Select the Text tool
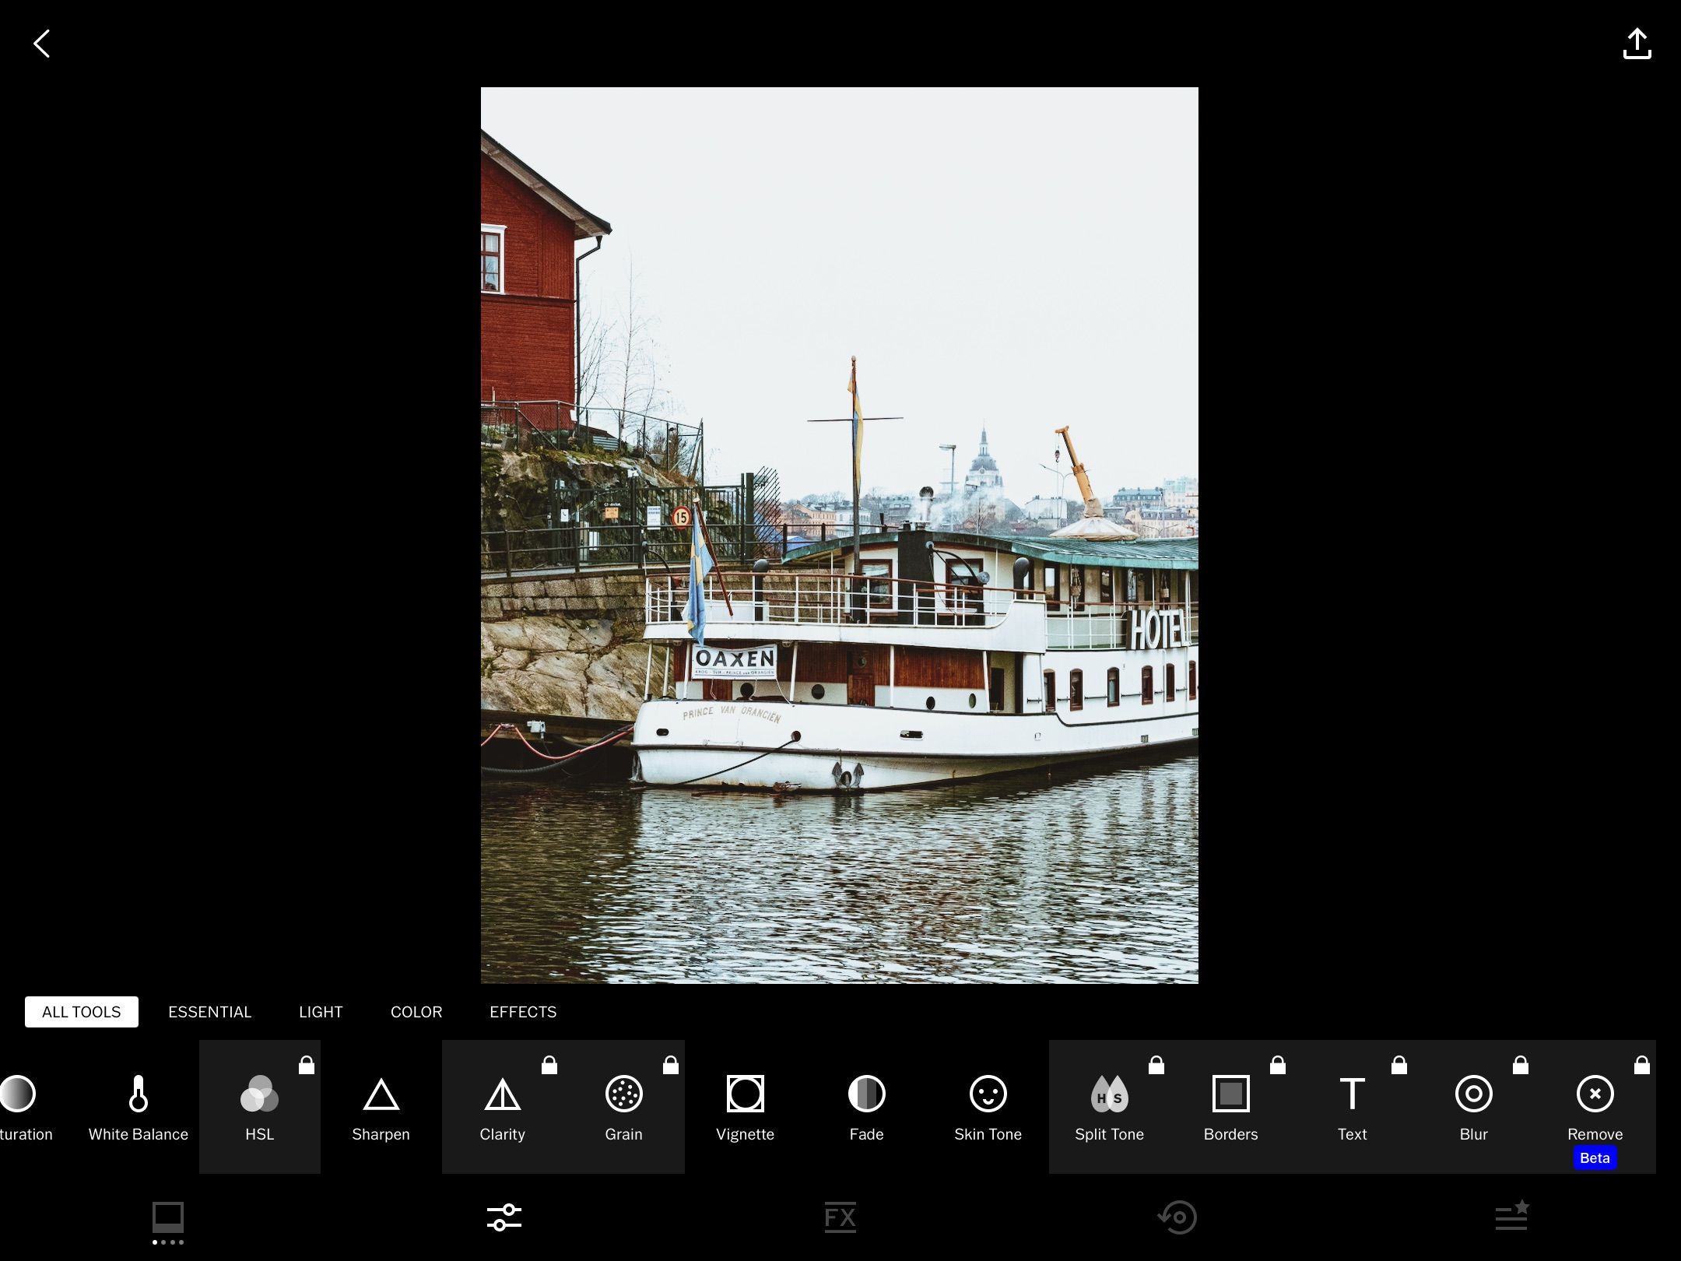Image resolution: width=1681 pixels, height=1261 pixels. tap(1352, 1105)
